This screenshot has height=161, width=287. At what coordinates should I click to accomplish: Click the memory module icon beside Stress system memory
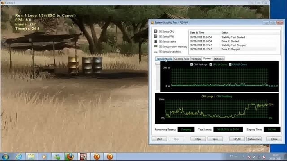coord(156,47)
